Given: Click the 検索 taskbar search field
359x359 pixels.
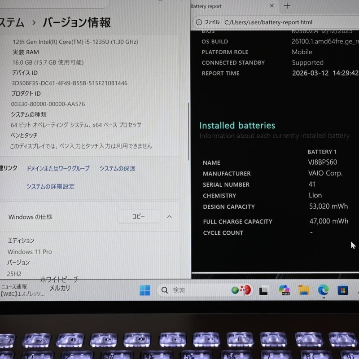Looking at the screenshot, I should 204,290.
